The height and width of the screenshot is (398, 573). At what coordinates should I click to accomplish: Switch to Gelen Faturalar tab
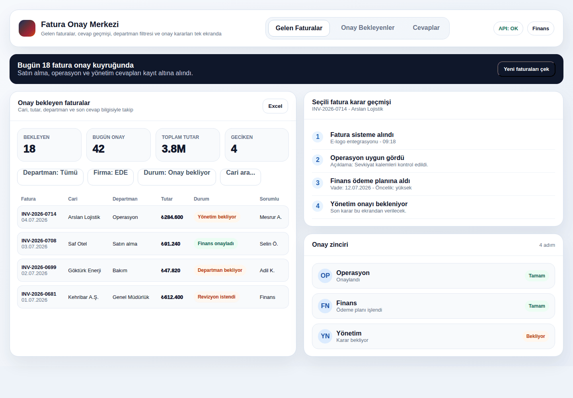pyautogui.click(x=299, y=28)
